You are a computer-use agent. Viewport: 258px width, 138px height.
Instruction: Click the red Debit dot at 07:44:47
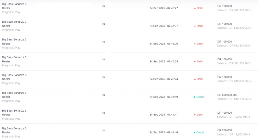point(195,115)
